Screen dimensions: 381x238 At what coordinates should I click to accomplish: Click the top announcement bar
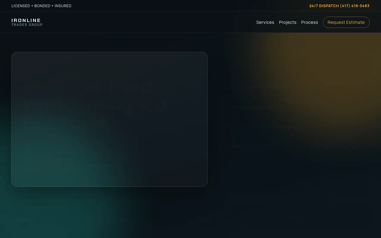190,6
